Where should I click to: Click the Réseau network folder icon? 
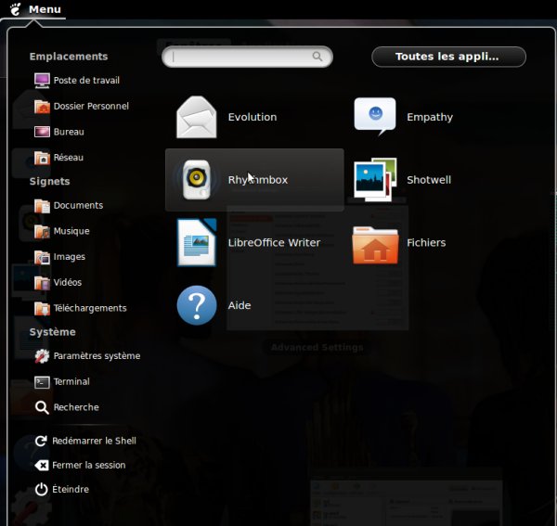(x=42, y=158)
